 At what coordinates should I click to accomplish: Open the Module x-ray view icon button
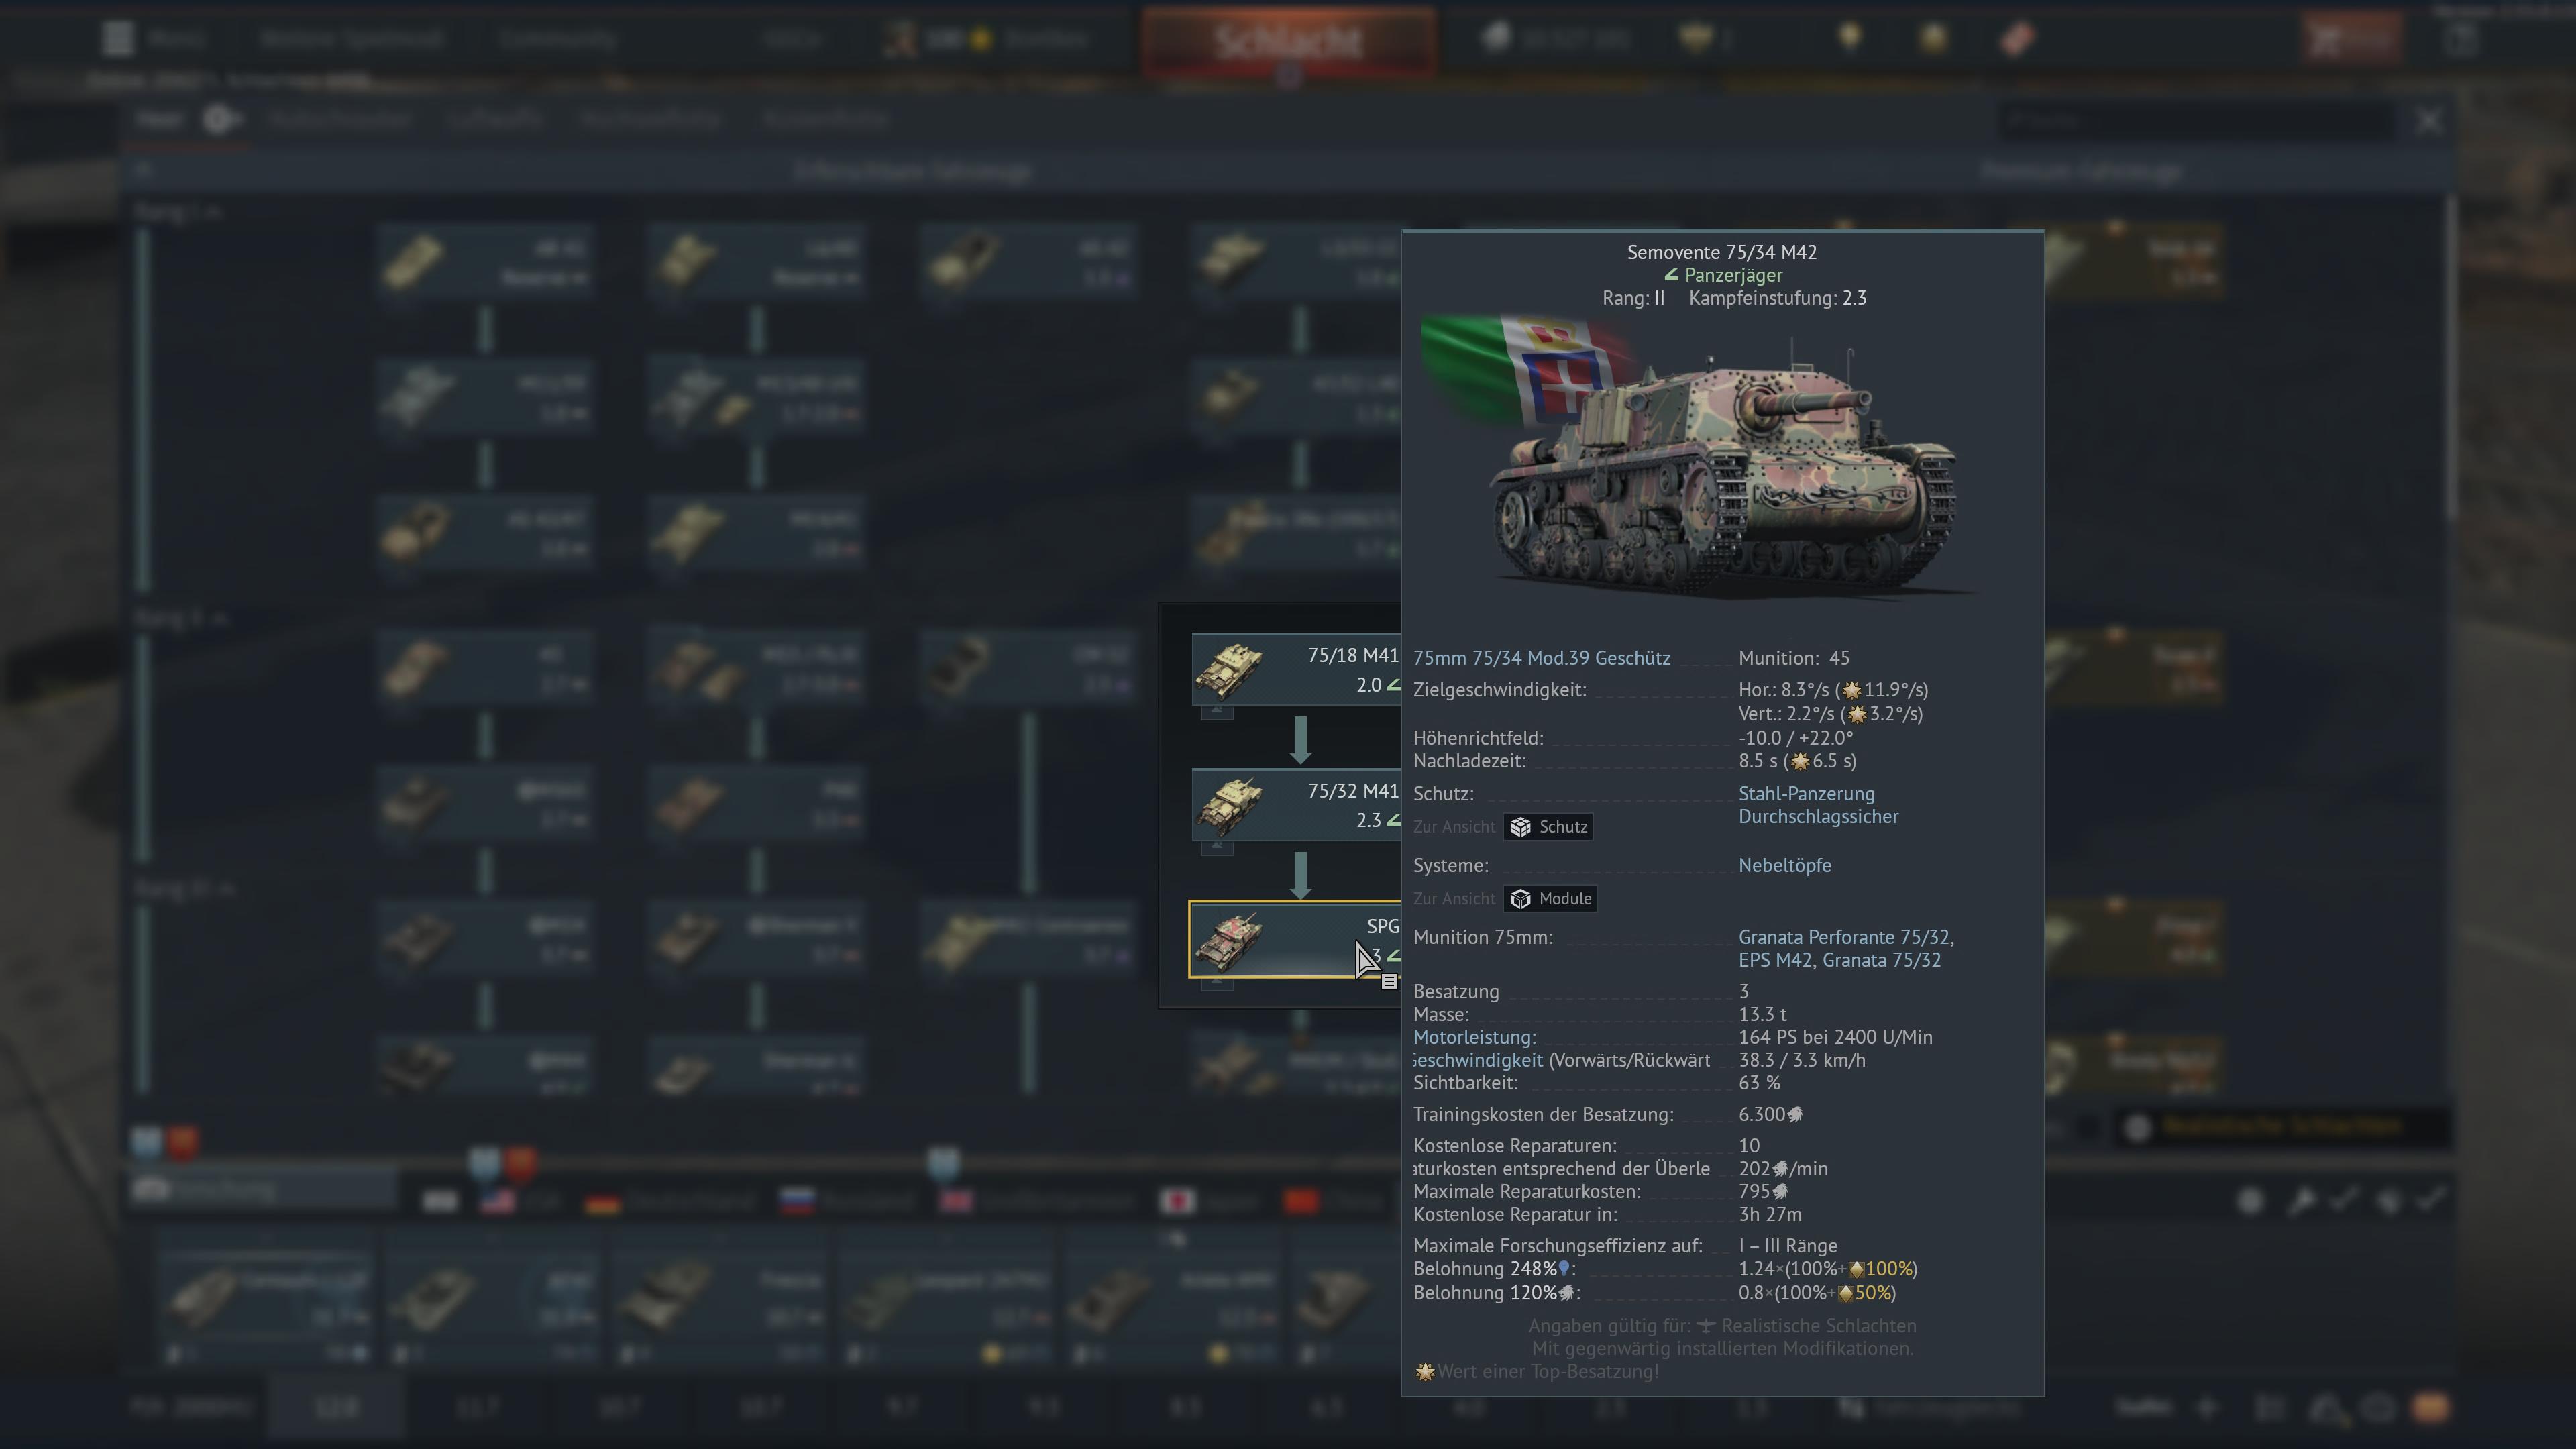(x=1550, y=899)
